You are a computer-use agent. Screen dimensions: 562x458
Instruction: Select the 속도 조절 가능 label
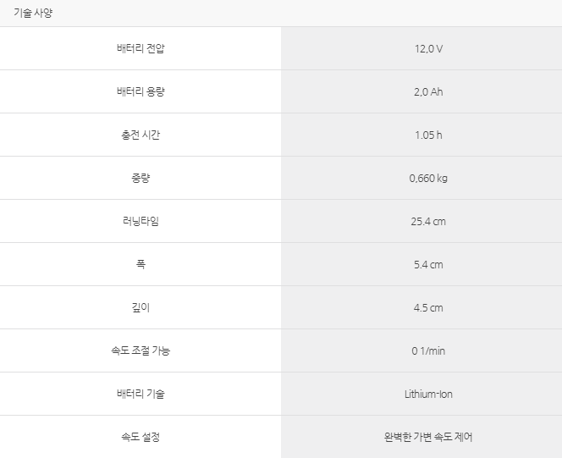(x=140, y=350)
